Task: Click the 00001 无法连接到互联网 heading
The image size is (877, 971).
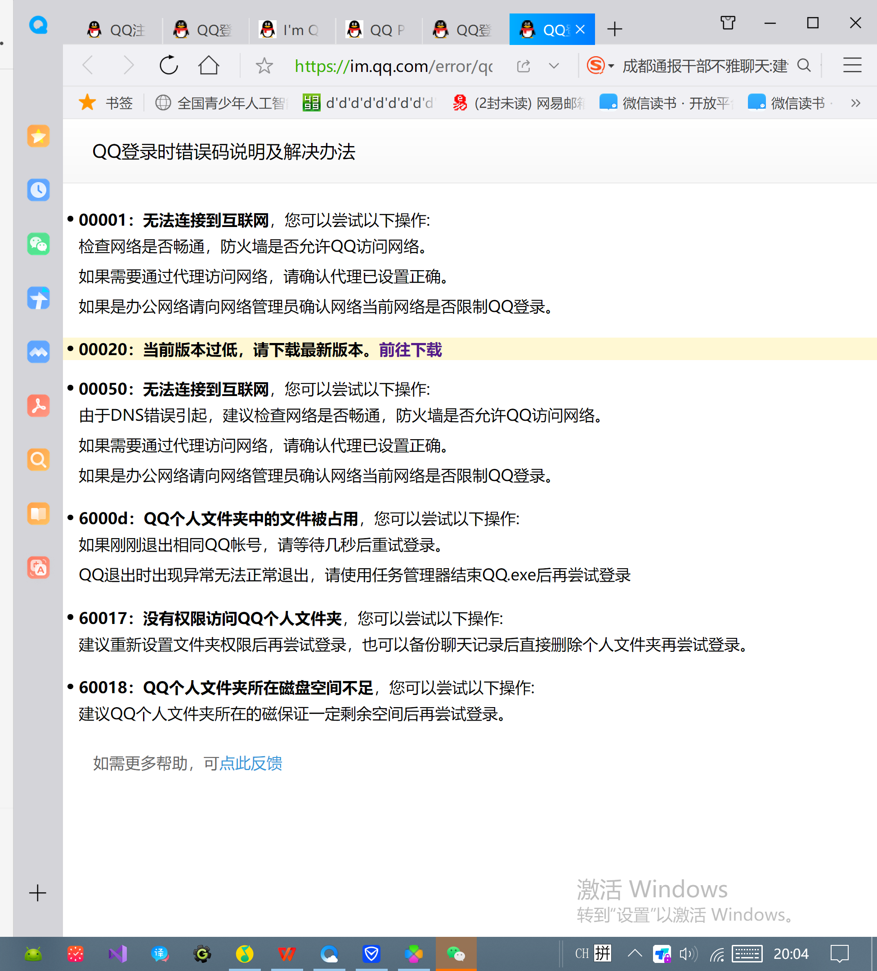Action: tap(174, 220)
